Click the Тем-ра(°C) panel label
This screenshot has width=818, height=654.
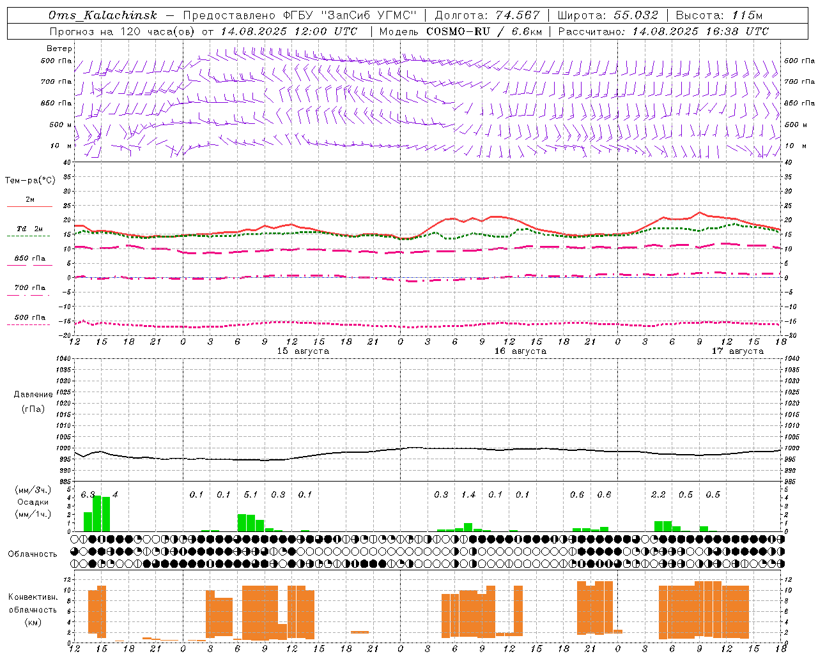[30, 181]
